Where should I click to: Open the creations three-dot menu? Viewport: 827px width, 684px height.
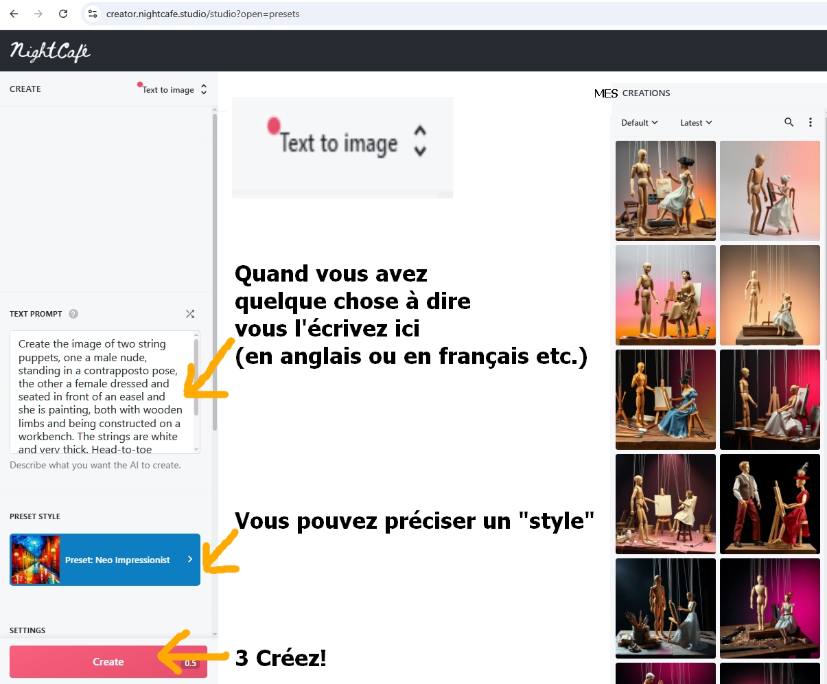811,122
